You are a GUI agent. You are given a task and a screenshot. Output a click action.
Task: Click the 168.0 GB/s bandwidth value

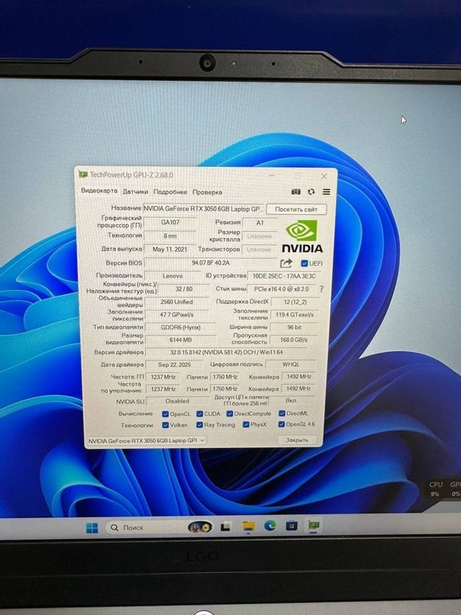tap(294, 340)
